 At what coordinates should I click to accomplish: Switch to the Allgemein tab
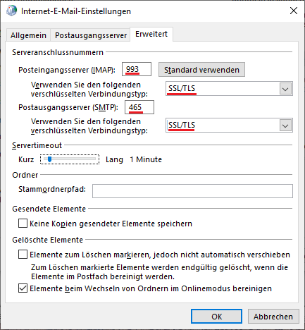tap(28, 35)
